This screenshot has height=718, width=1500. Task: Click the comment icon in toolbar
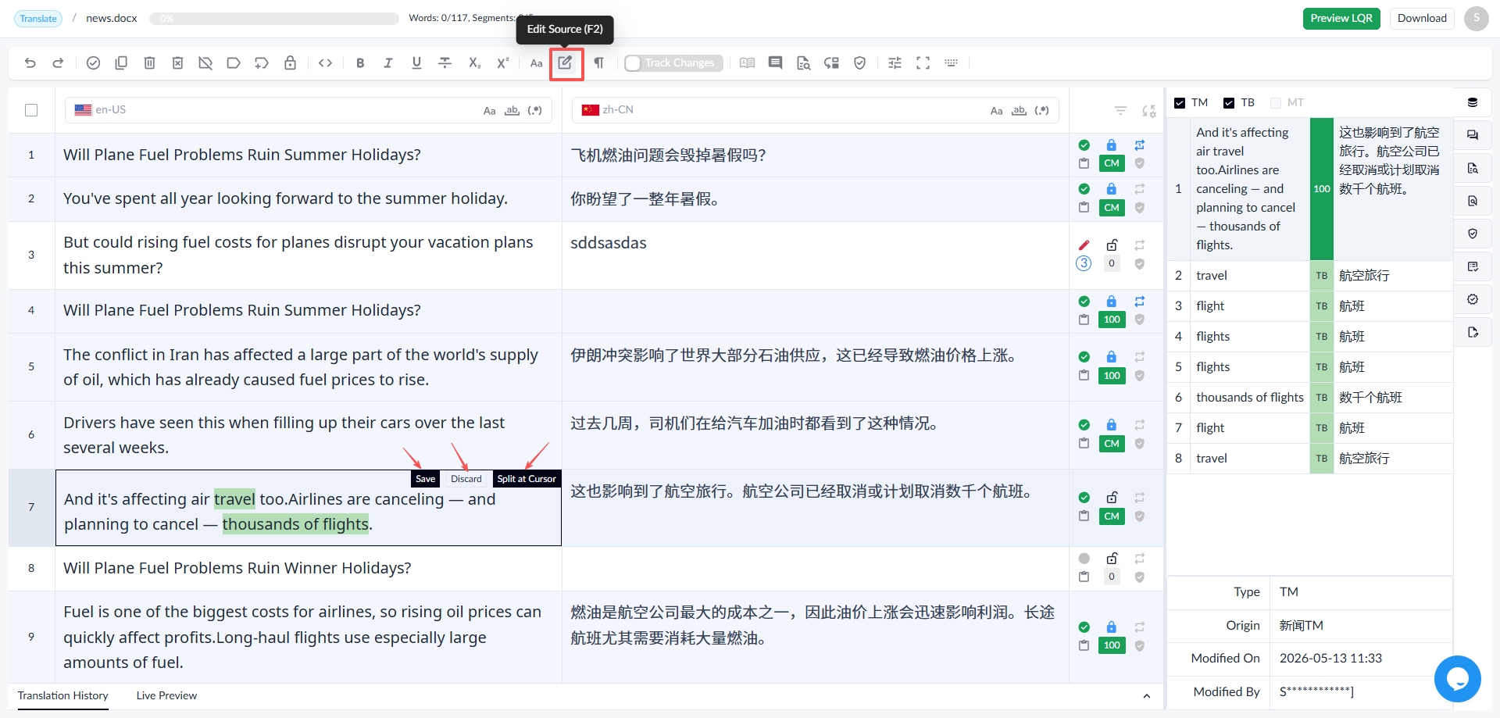(x=775, y=63)
